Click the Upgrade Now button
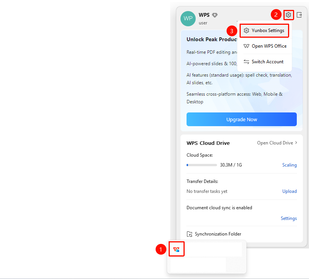 point(241,119)
